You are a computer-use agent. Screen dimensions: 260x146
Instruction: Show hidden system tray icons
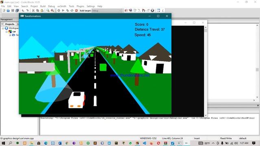[213, 143]
